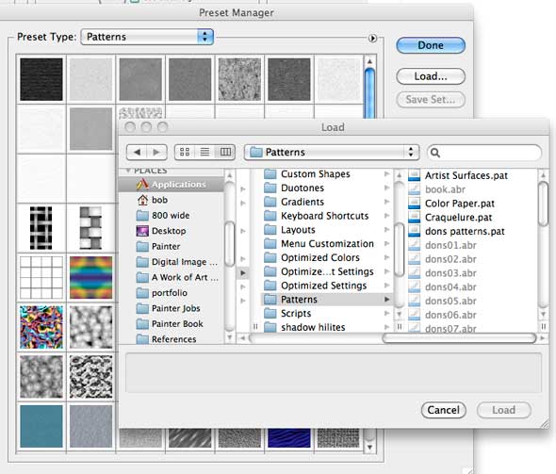
Task: Select A Work of Art folder
Action: point(172,278)
